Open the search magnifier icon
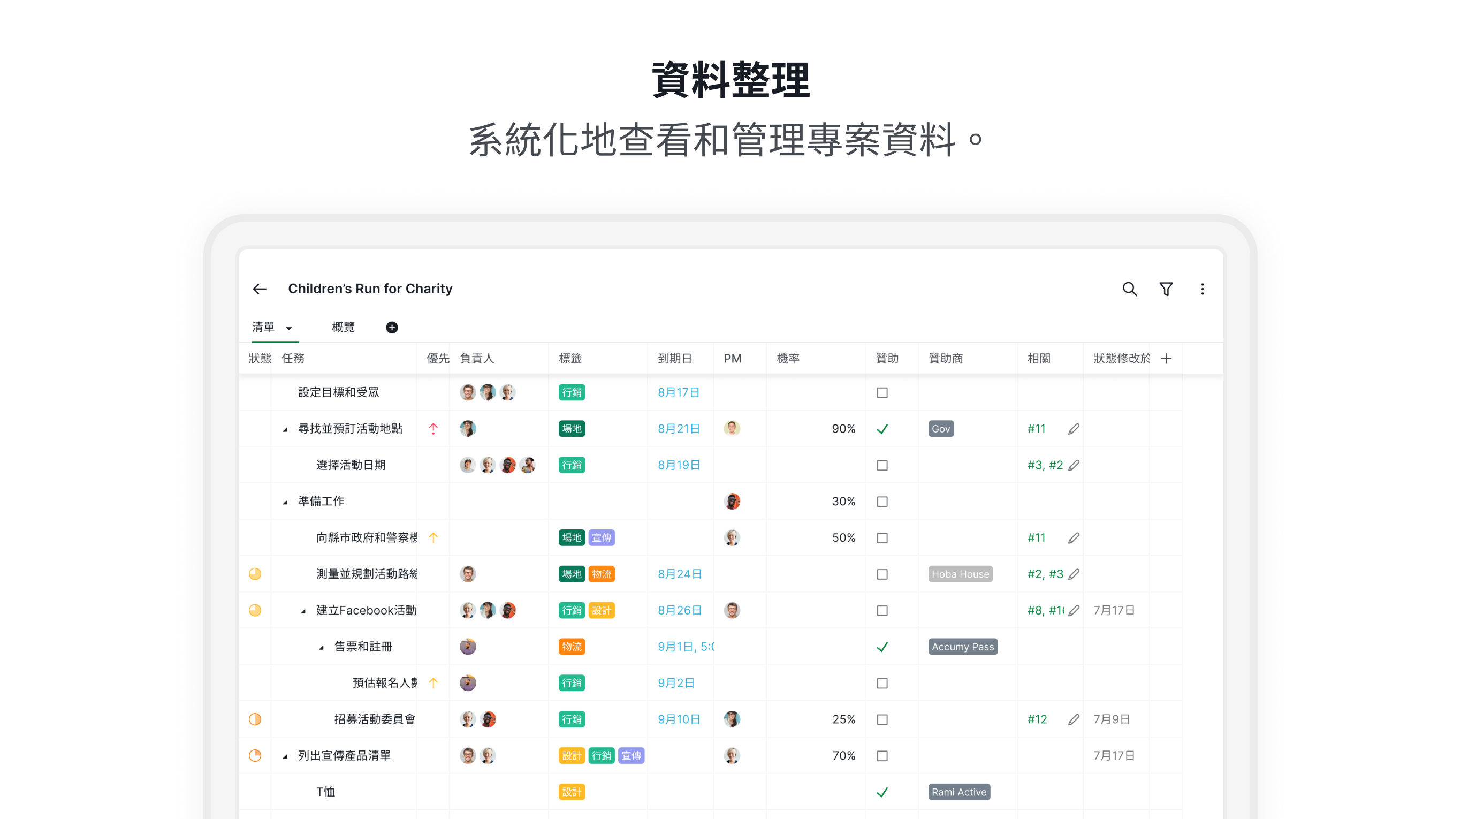 tap(1129, 289)
